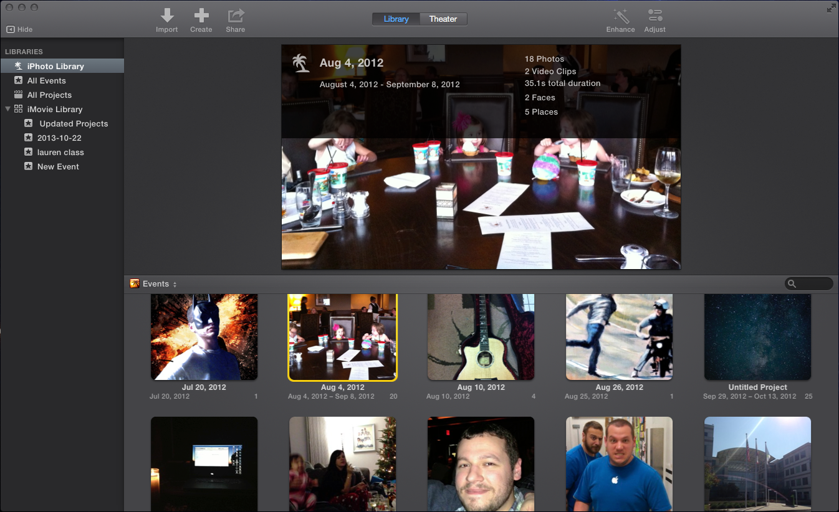Click the New Event star icon
The height and width of the screenshot is (512, 839).
point(28,166)
